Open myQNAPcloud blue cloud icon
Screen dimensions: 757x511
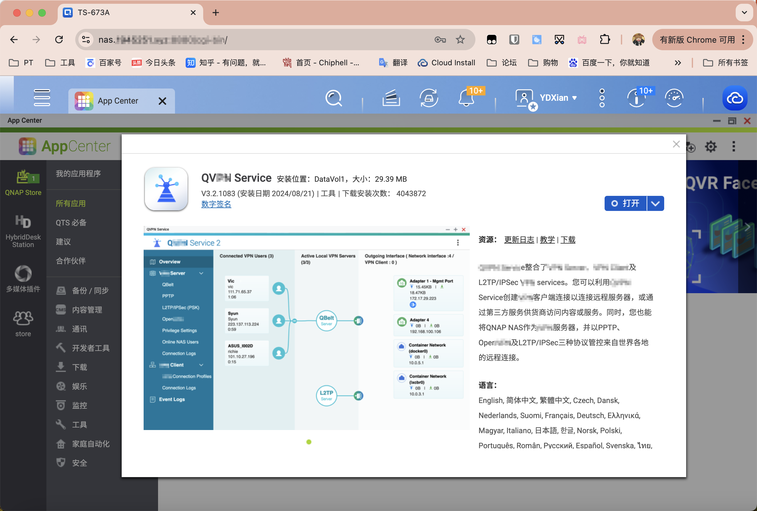point(735,98)
